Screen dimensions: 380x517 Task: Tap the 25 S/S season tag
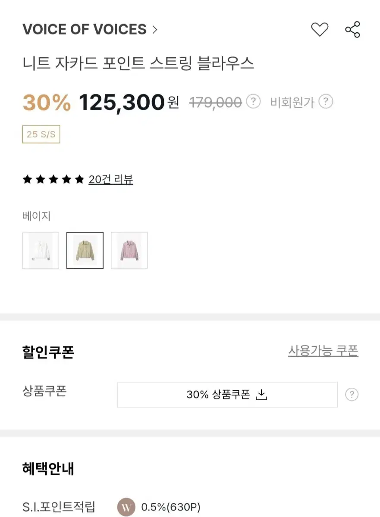(41, 134)
